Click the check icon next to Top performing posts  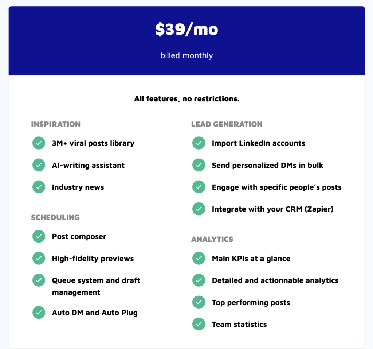(x=199, y=302)
